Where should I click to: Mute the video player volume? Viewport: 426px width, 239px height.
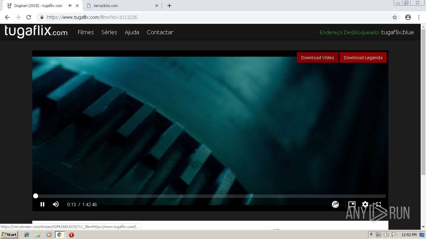(x=56, y=204)
